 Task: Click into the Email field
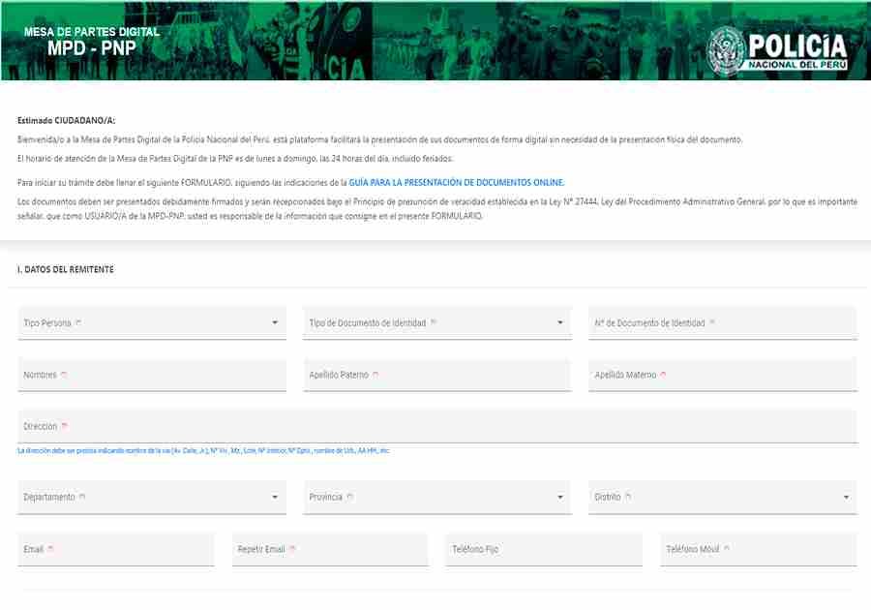click(116, 549)
